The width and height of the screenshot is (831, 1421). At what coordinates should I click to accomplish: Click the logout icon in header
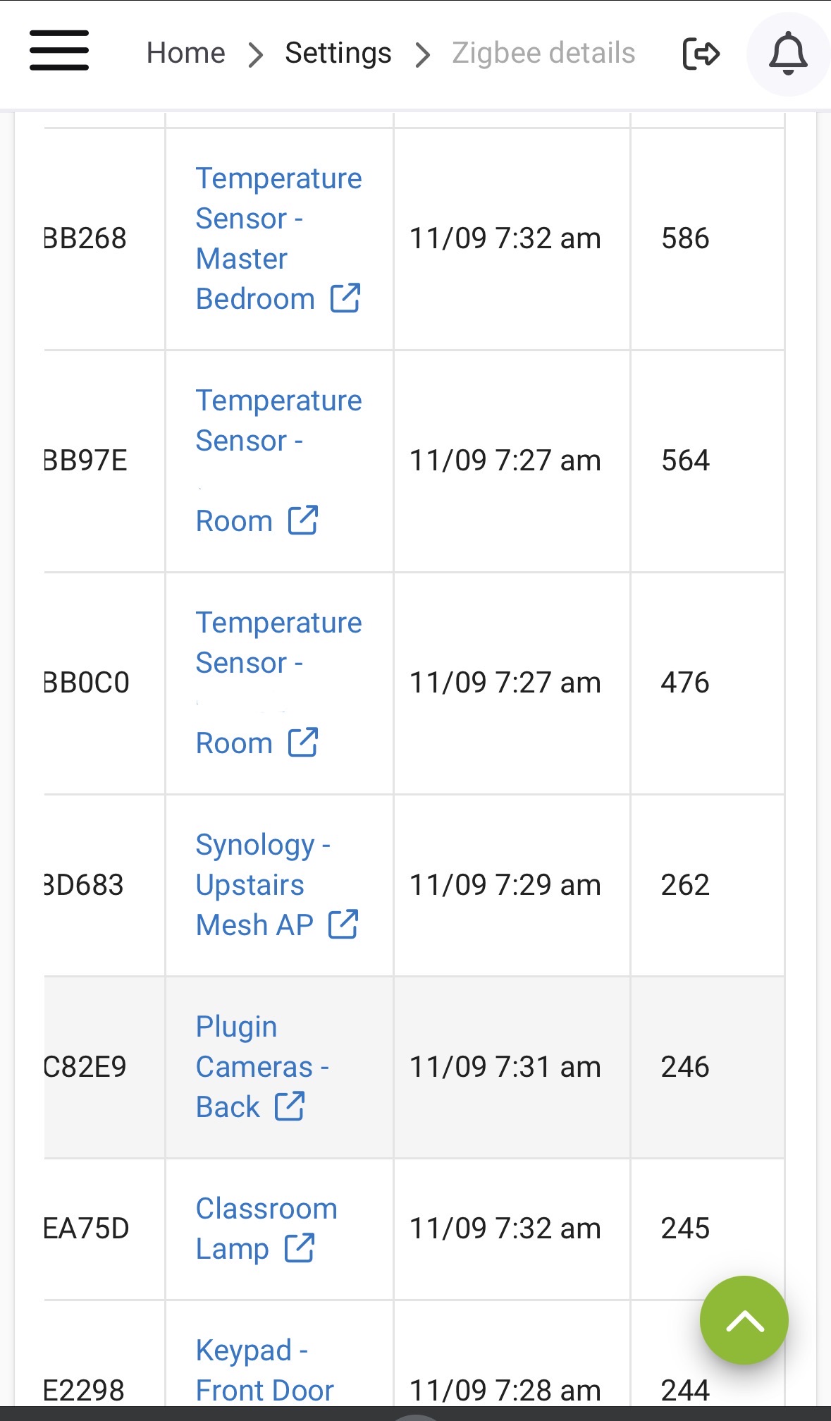click(701, 54)
